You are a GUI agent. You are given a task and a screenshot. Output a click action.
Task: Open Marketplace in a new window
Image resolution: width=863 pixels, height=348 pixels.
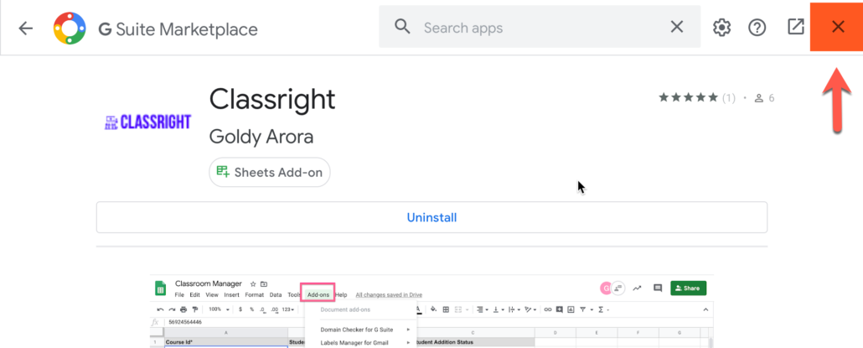[796, 27]
